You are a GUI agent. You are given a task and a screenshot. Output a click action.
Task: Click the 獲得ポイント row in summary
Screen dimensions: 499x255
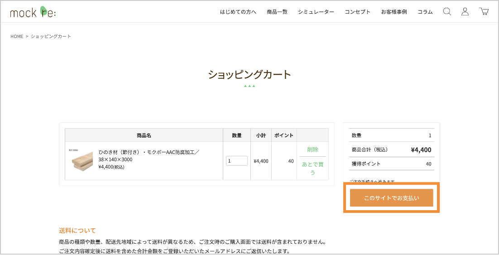pos(391,164)
